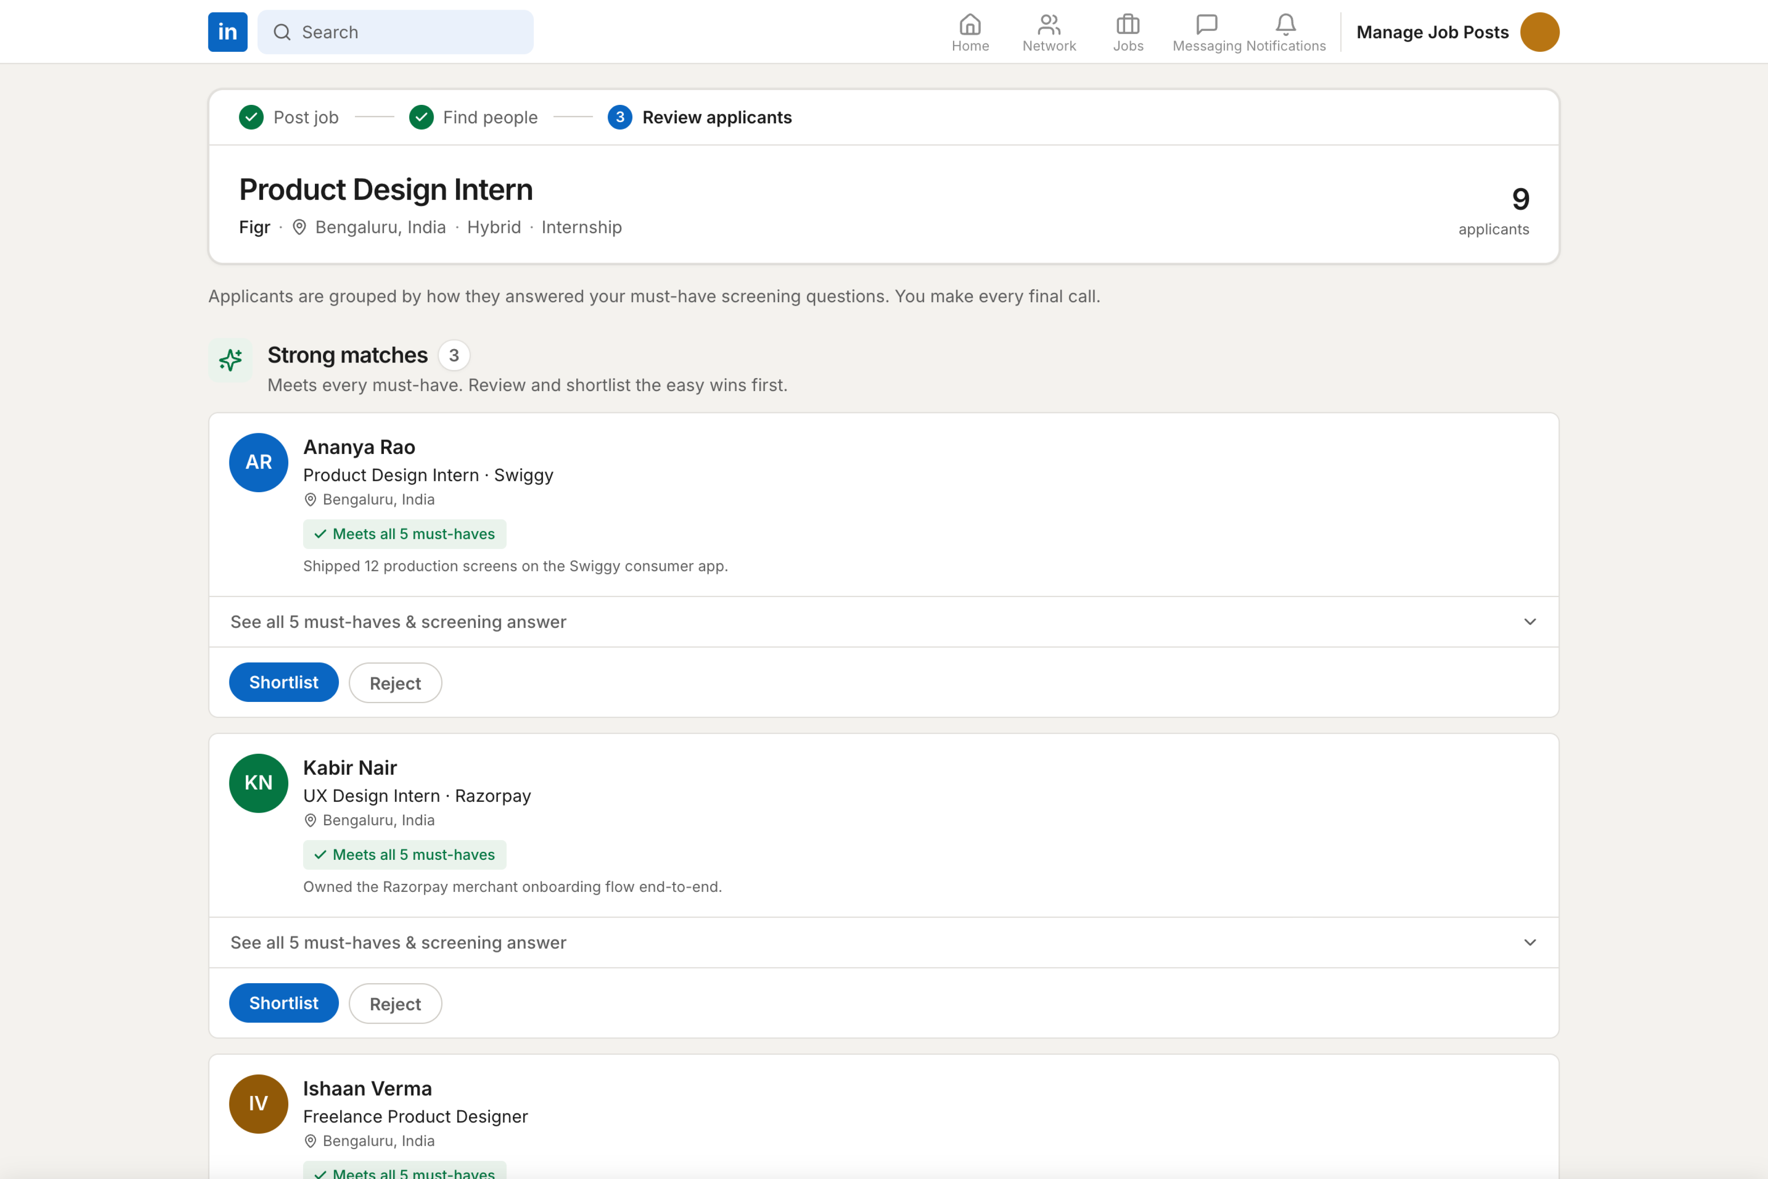Click the step 3 number badge
This screenshot has width=1768, height=1179.
point(619,117)
